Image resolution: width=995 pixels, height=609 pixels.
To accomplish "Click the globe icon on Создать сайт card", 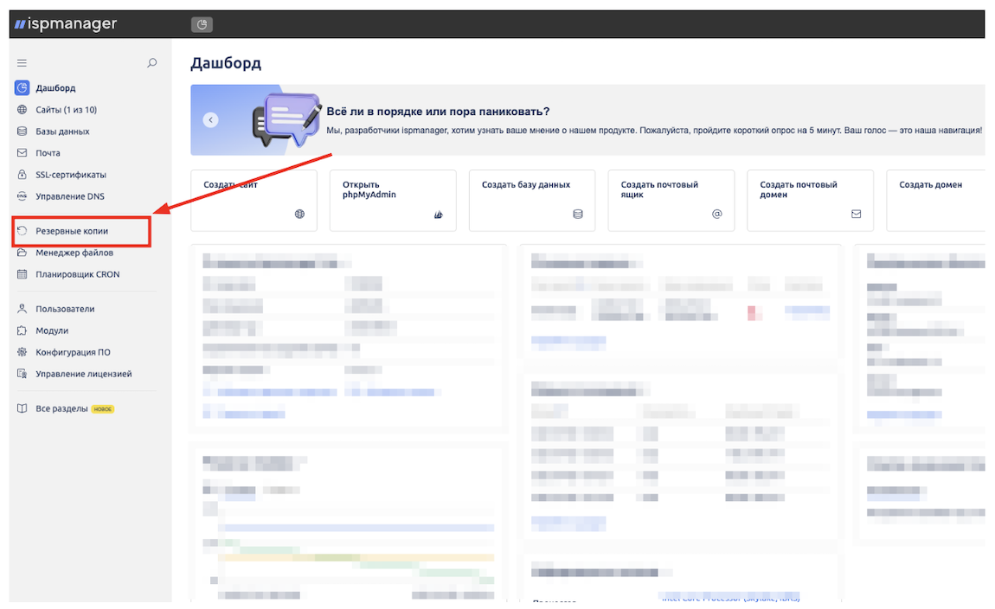I will tap(300, 214).
